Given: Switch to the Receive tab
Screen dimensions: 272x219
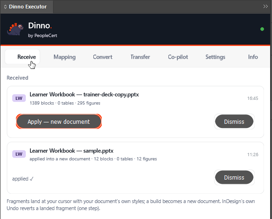Looking at the screenshot, I should tap(23, 57).
